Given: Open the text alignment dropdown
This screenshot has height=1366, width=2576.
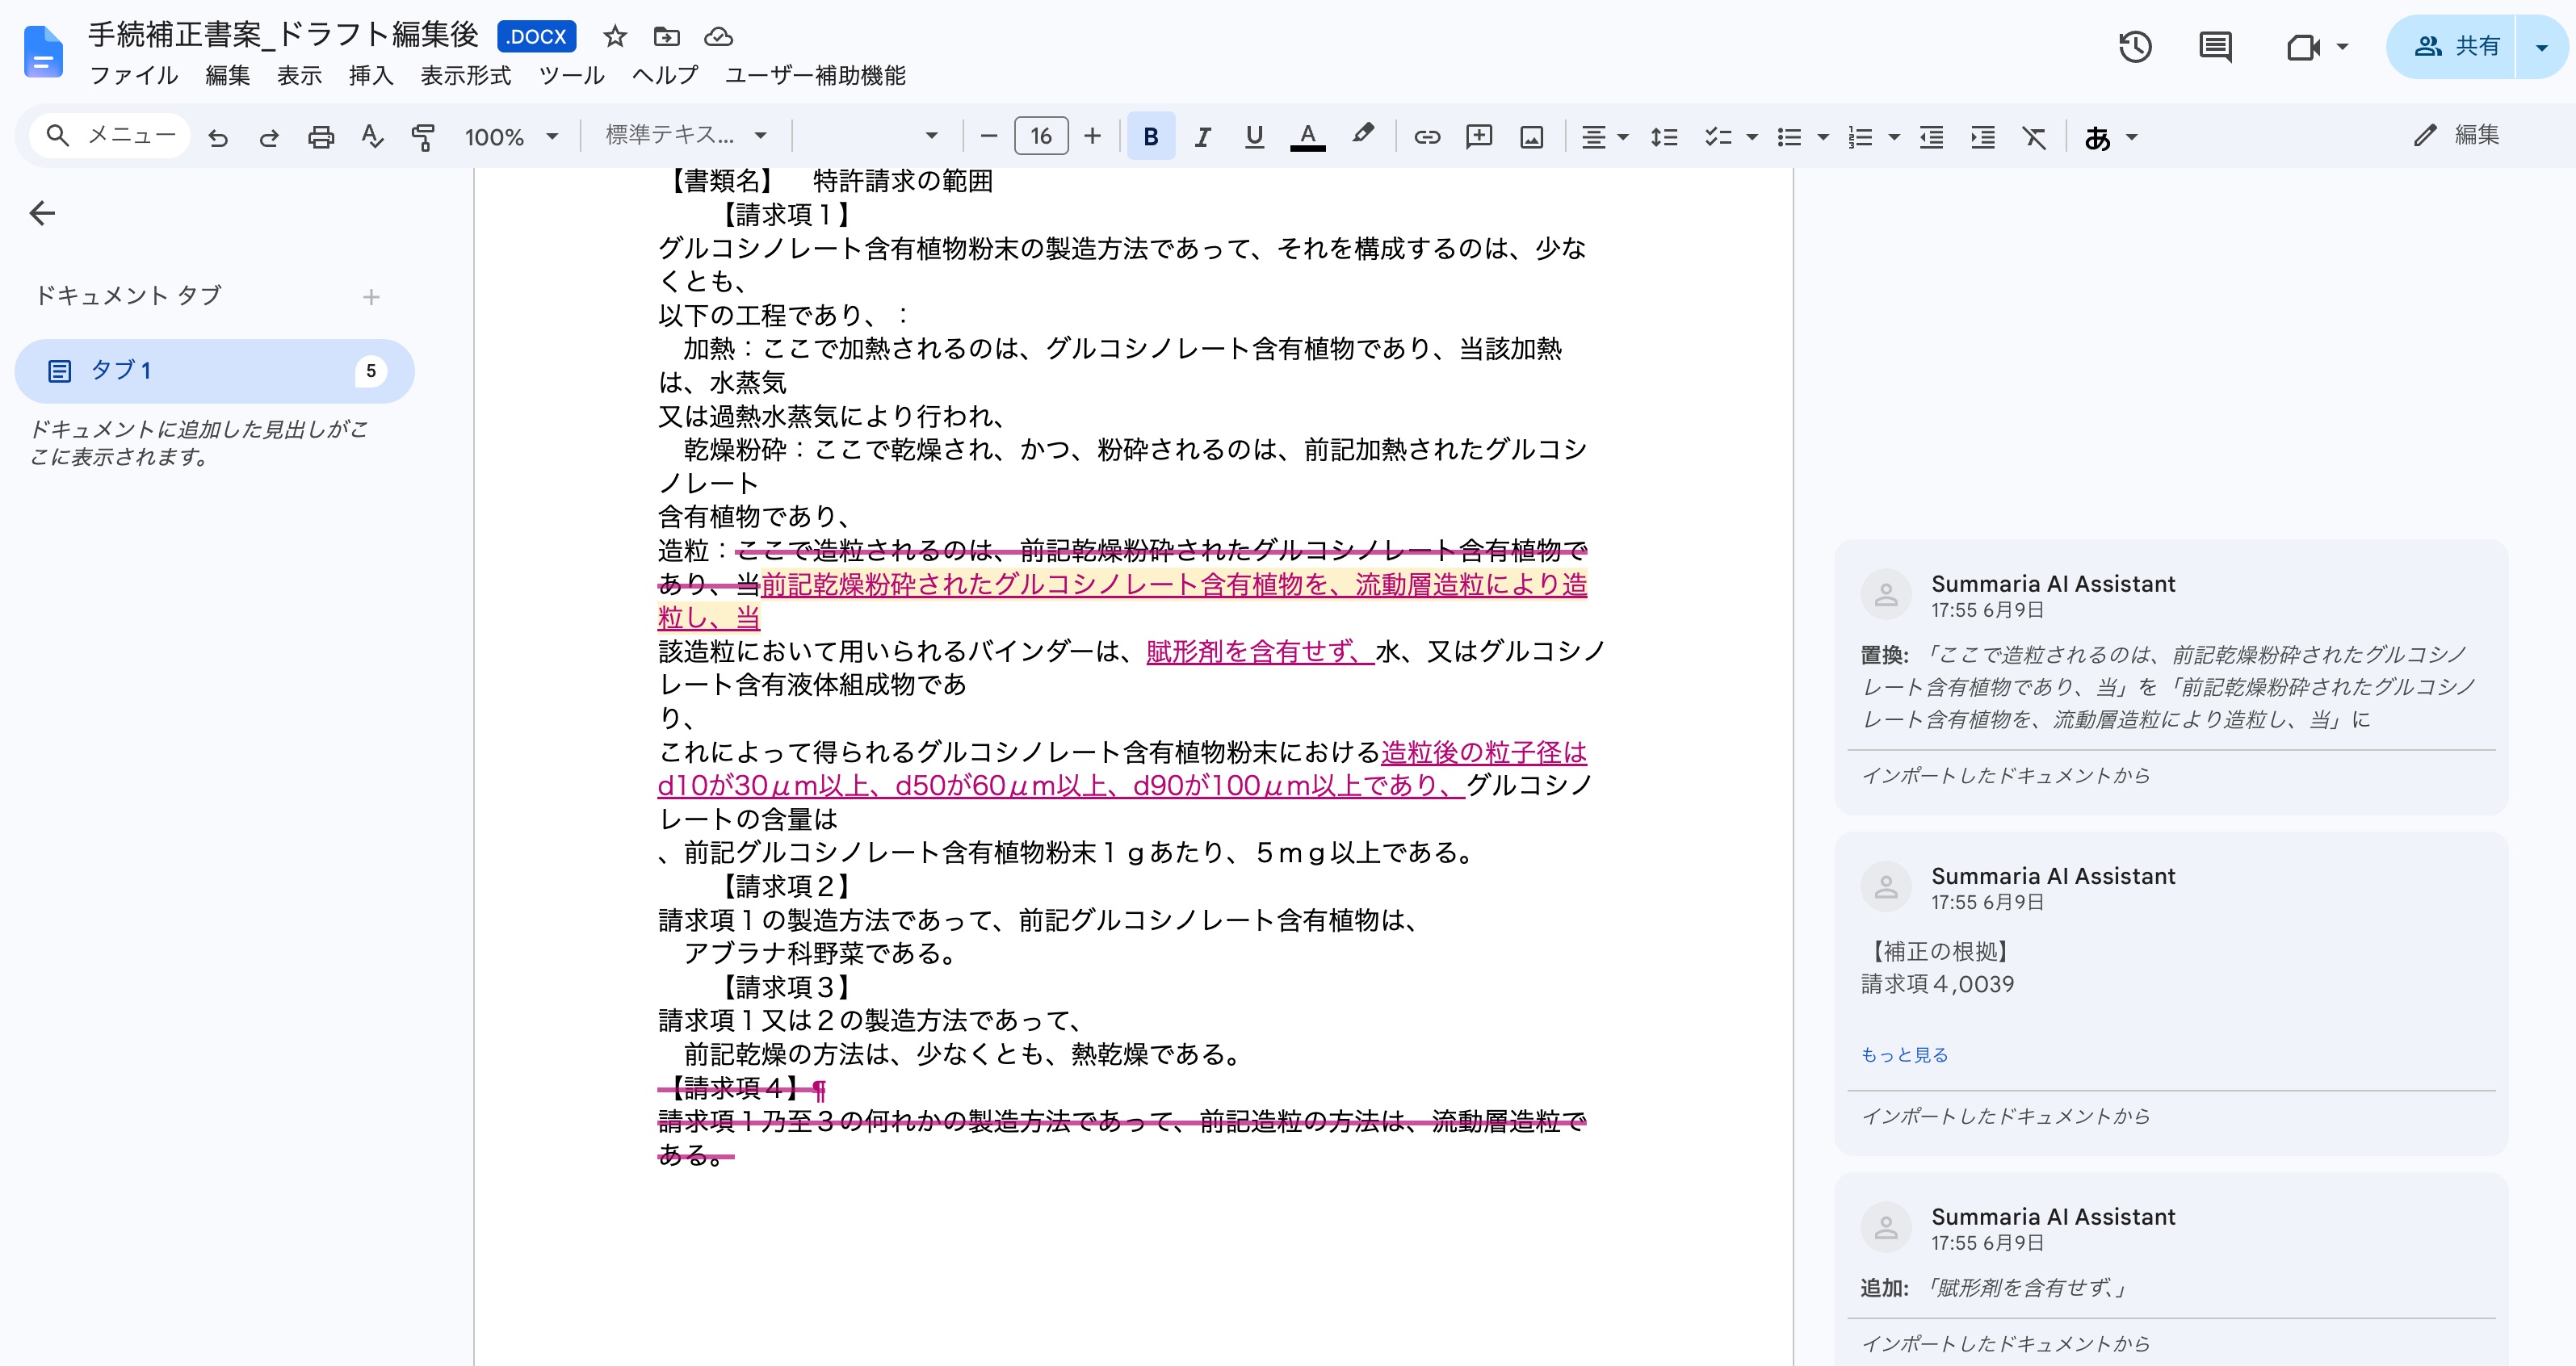Looking at the screenshot, I should [1604, 137].
